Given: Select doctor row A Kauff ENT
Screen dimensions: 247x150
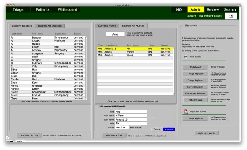Looking at the screenshot, I should 48,47.
